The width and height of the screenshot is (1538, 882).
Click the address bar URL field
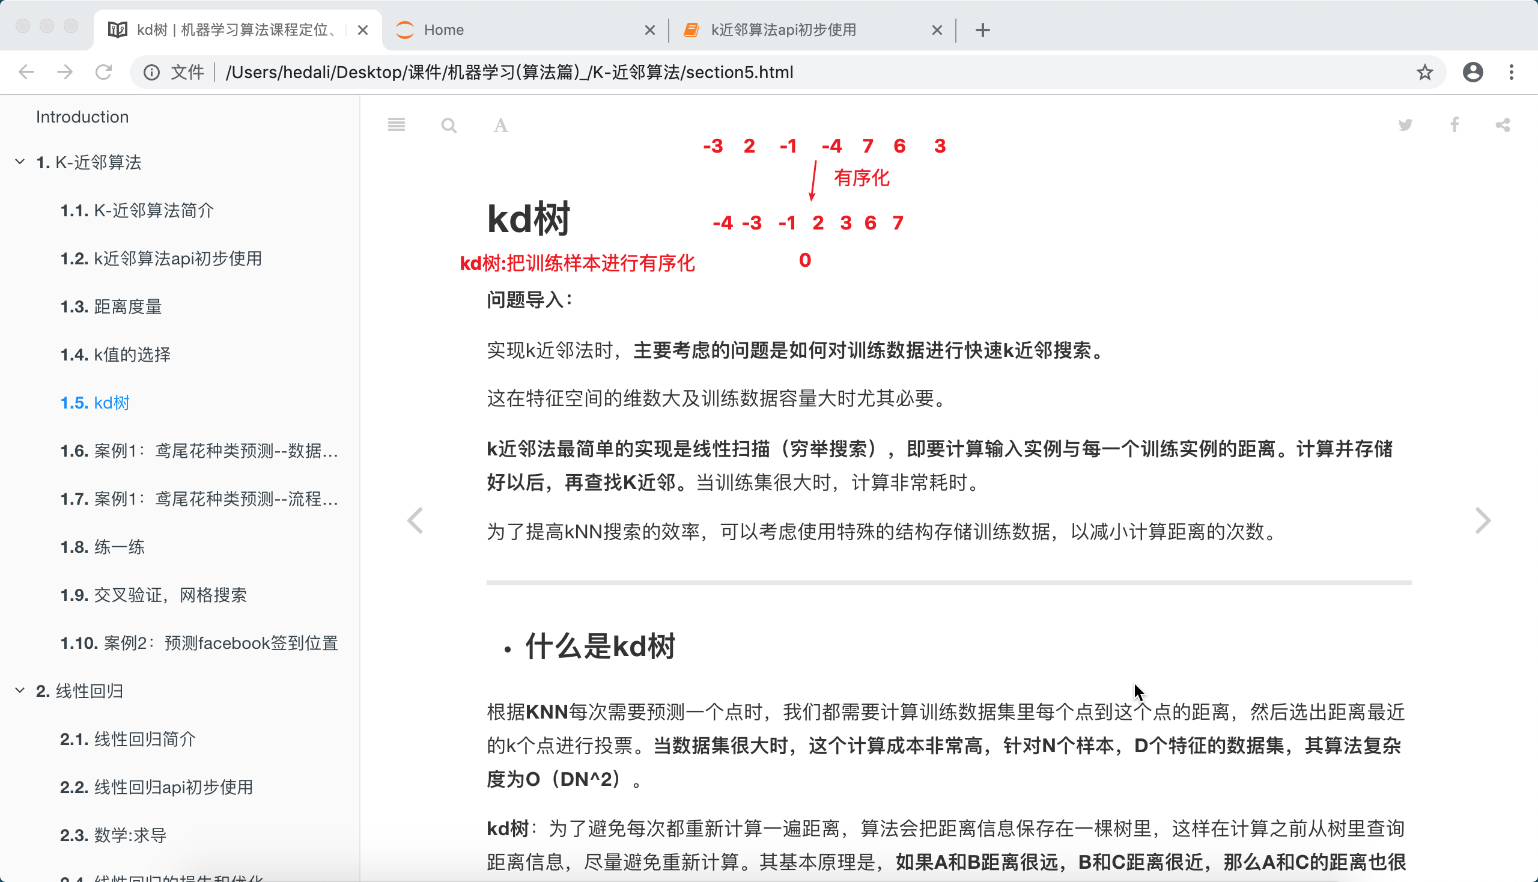tap(727, 73)
